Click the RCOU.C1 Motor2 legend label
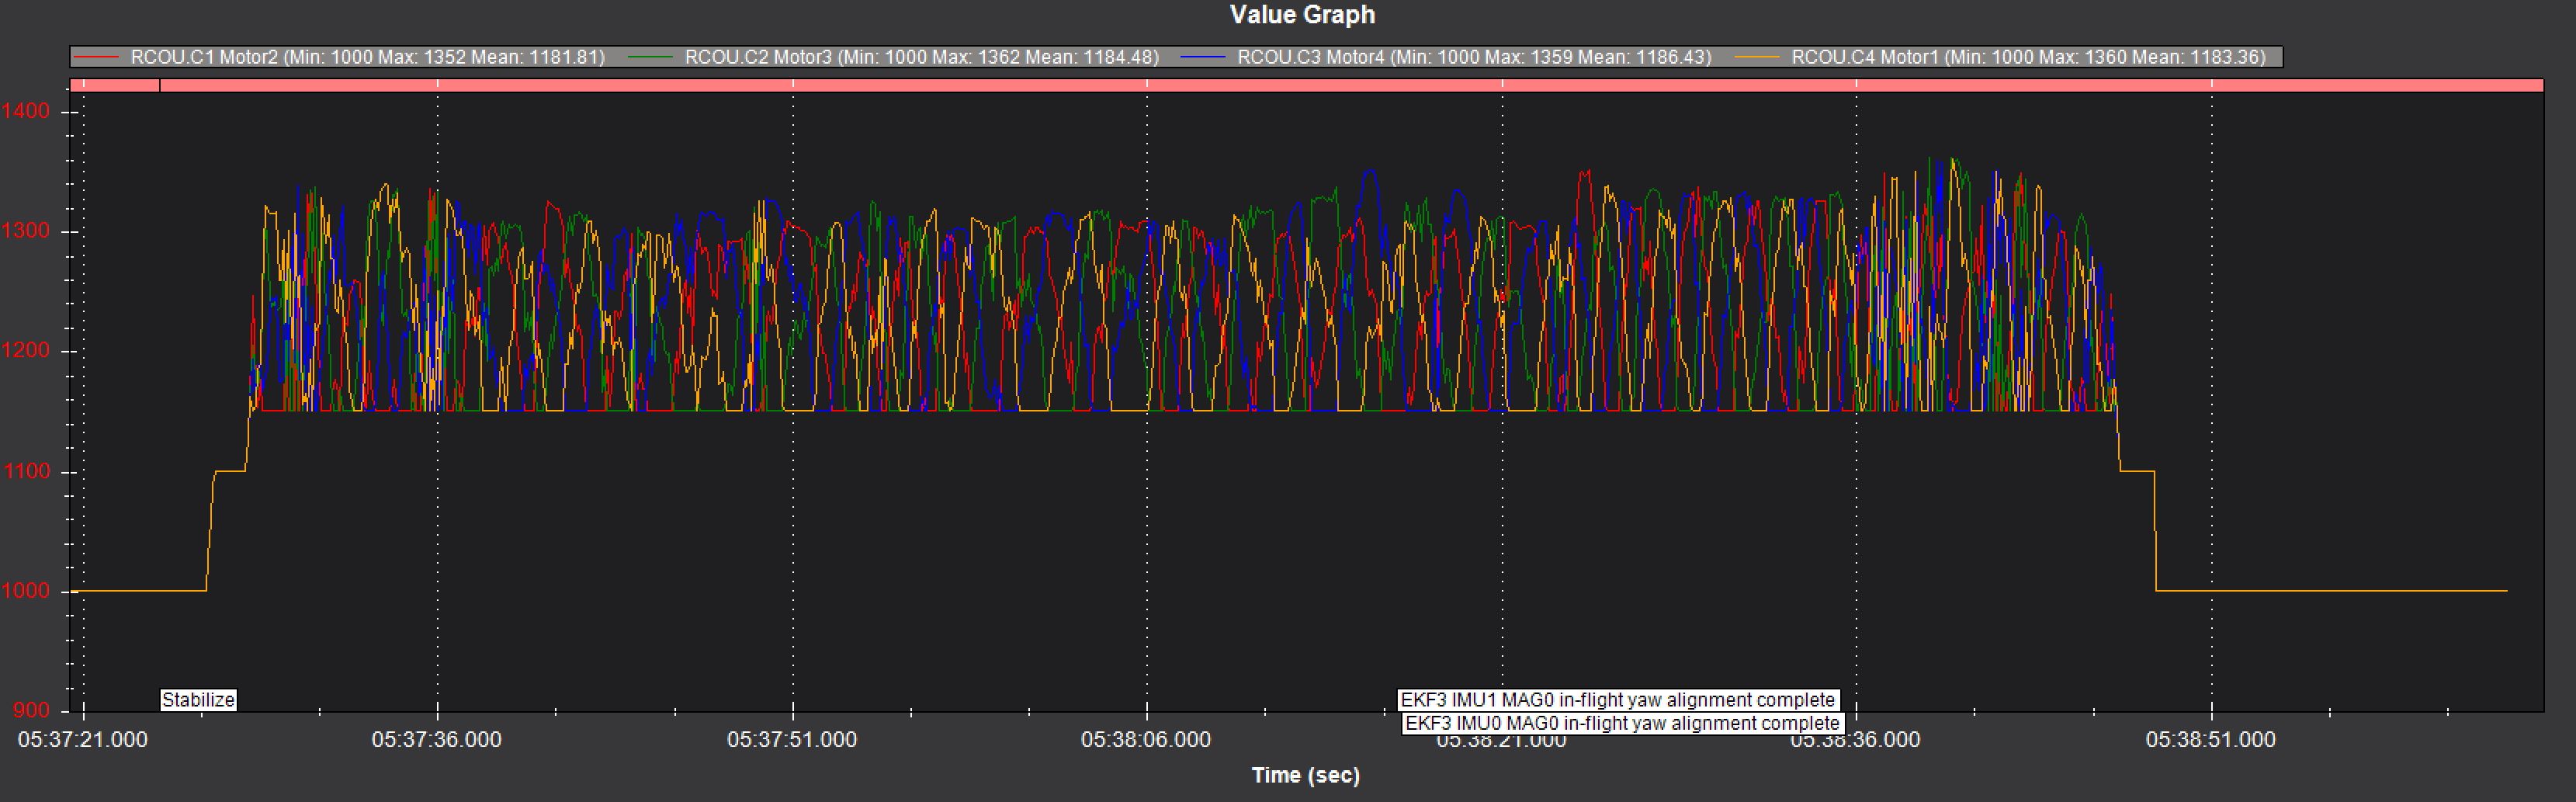2576x802 pixels. click(367, 57)
